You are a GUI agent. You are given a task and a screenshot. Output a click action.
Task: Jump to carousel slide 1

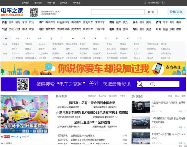click(x=24, y=131)
